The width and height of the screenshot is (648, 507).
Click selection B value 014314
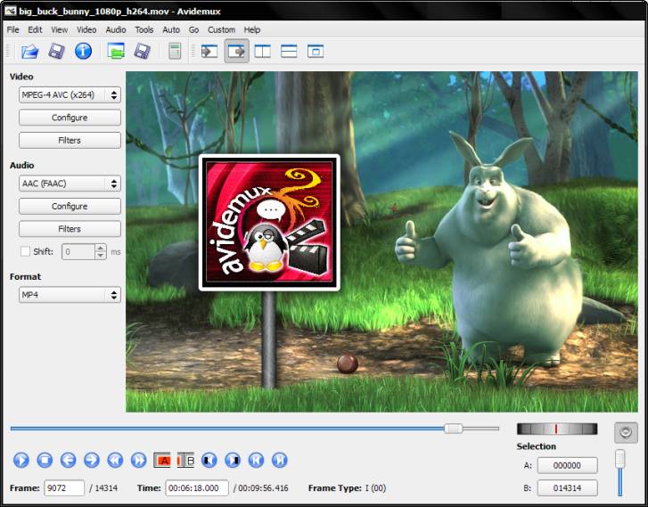click(x=567, y=488)
